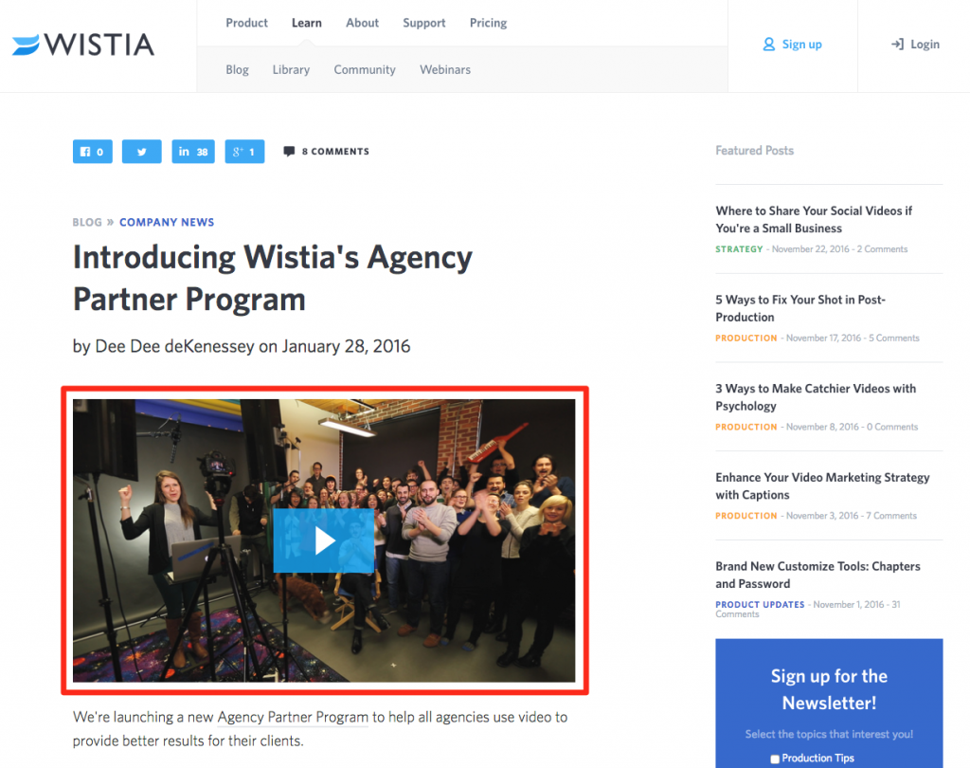Open the Community sub-navigation link
The image size is (970, 768).
coord(365,70)
